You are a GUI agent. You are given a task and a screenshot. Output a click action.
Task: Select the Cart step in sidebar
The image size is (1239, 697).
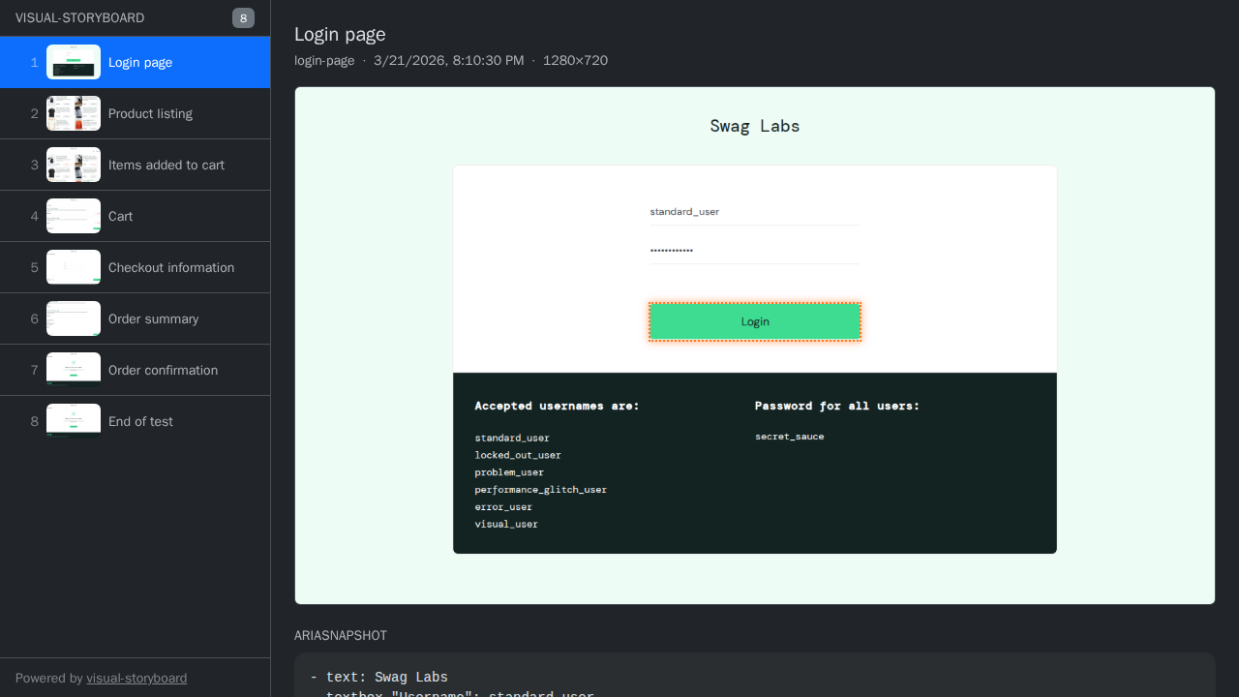pos(120,216)
